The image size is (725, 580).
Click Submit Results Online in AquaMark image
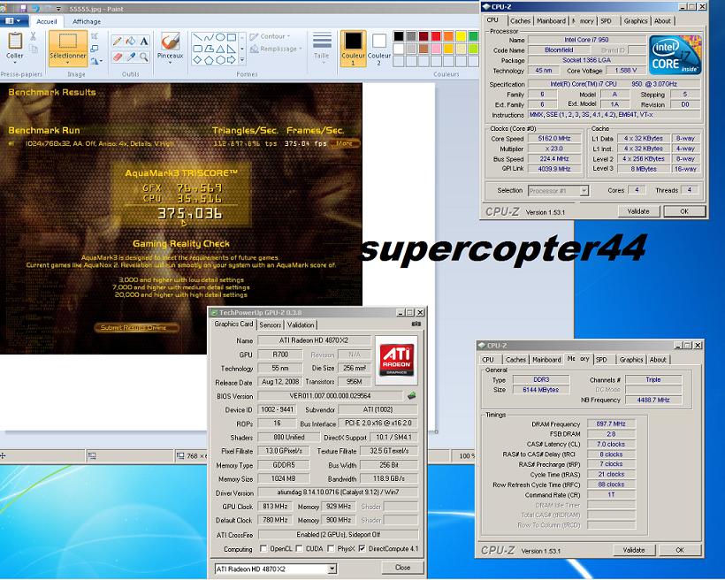pos(136,327)
